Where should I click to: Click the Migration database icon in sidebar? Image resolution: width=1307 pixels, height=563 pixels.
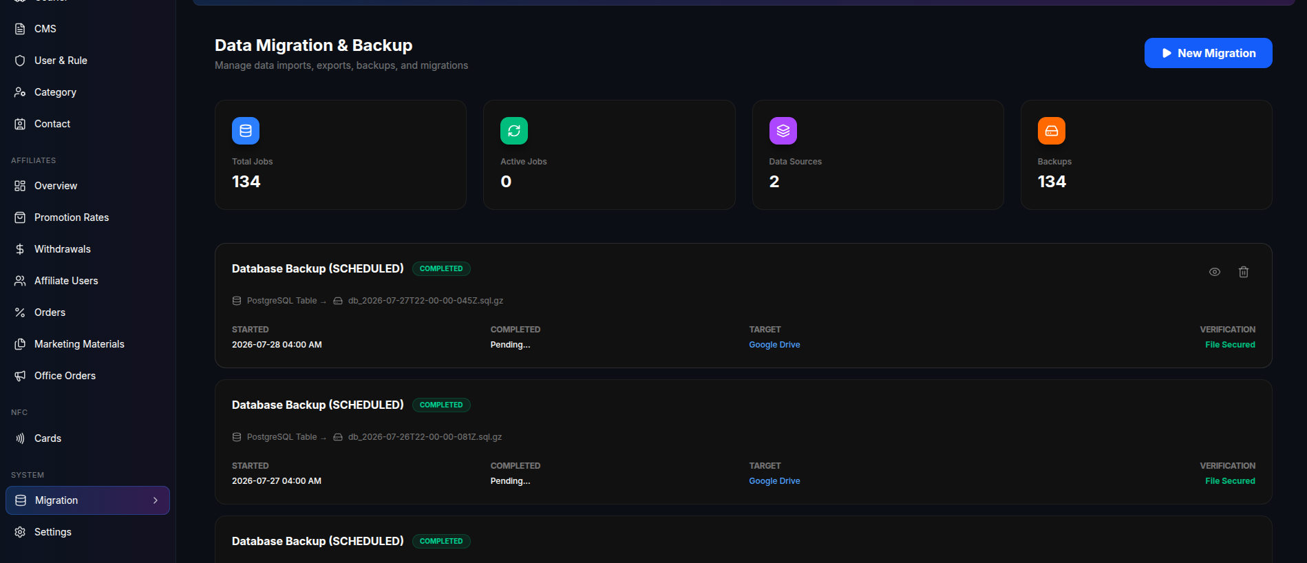coord(21,500)
